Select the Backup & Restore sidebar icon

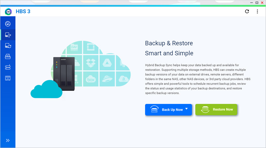coord(8,35)
